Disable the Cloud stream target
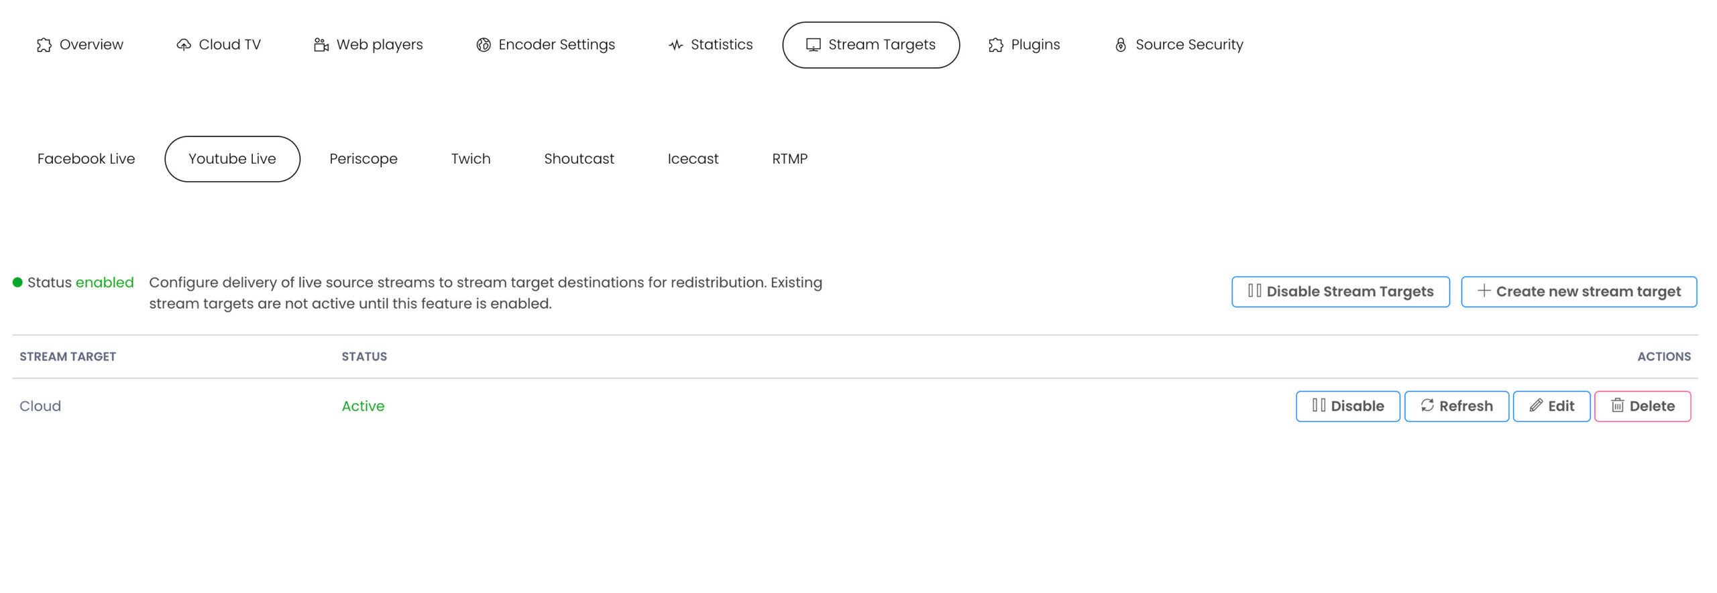The image size is (1717, 593). 1347,407
